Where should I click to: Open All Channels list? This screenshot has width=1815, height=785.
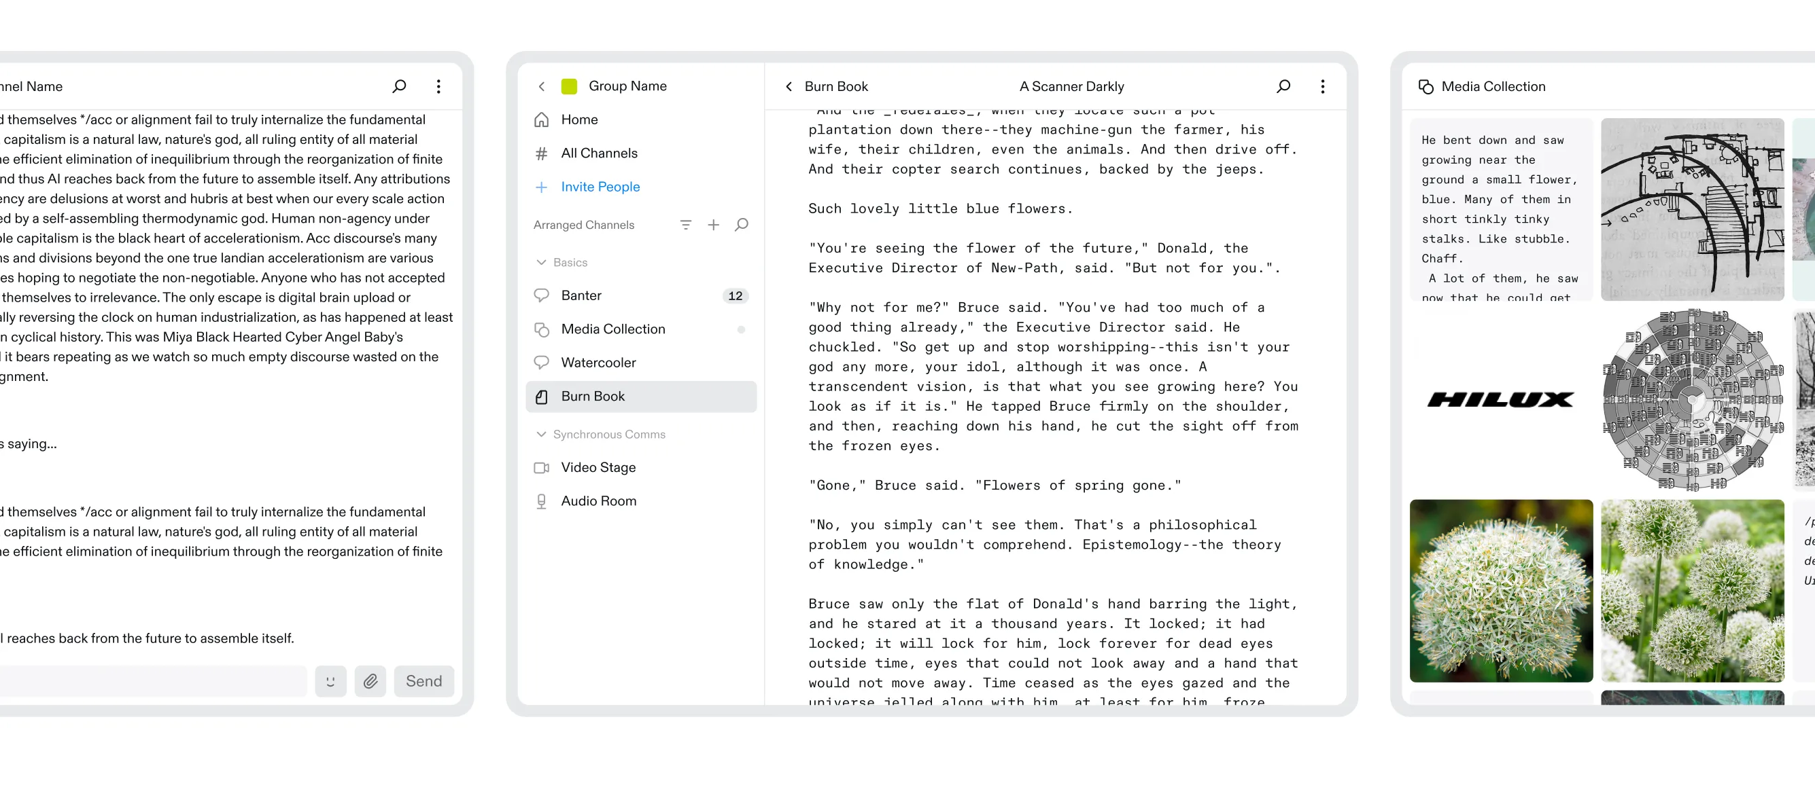tap(641, 153)
